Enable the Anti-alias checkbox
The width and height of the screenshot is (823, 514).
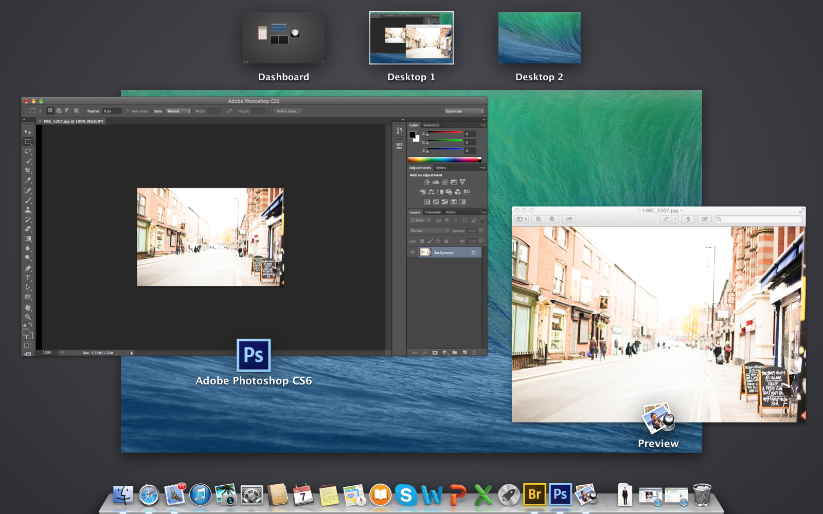pyautogui.click(x=128, y=111)
